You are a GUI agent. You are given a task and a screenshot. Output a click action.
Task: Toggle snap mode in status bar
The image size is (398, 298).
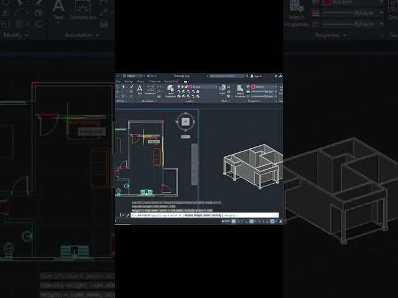(x=239, y=221)
